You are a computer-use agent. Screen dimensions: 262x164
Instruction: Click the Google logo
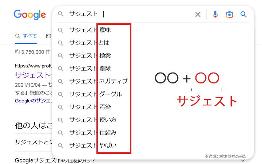pyautogui.click(x=29, y=15)
